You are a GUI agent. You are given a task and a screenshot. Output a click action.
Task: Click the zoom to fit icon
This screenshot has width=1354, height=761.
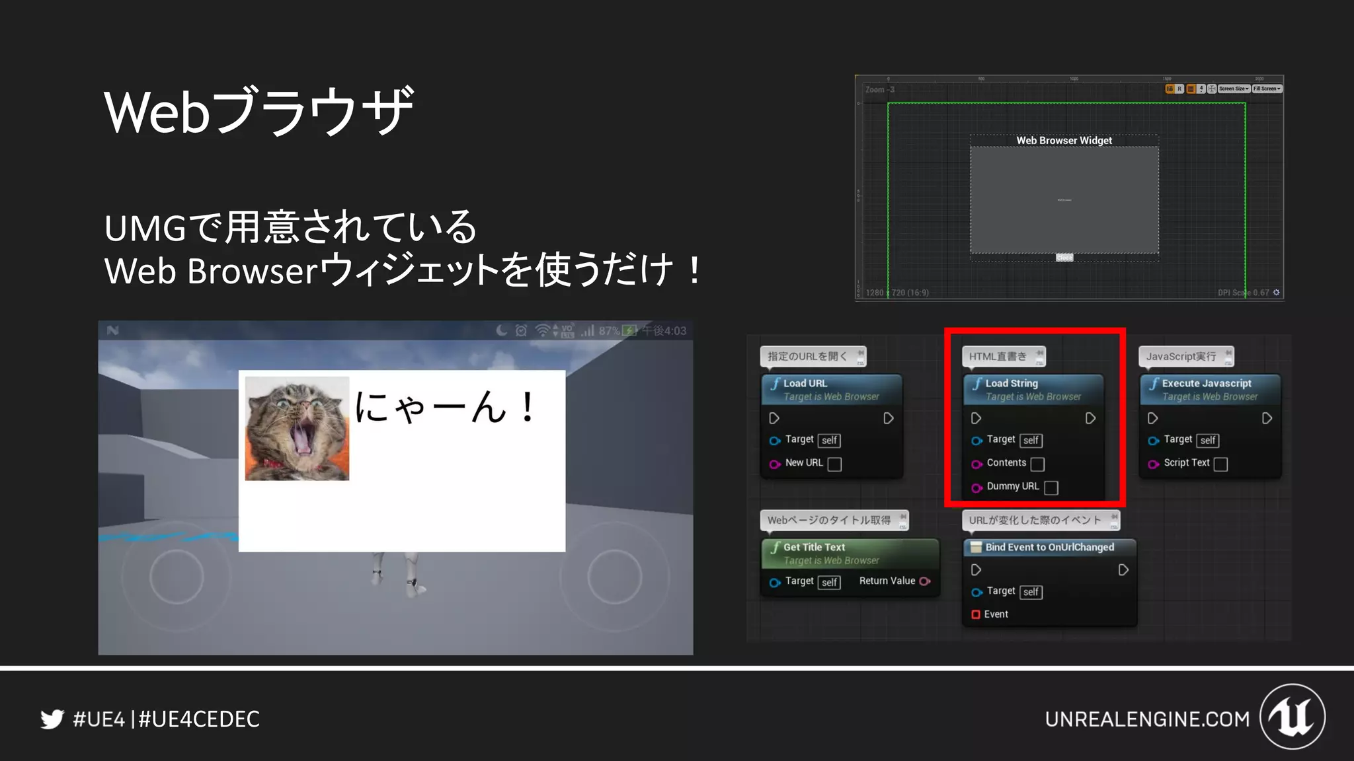coord(1212,89)
